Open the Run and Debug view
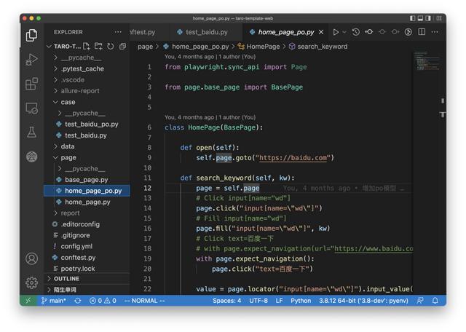Image resolution: width=466 pixels, height=332 pixels. 31,60
